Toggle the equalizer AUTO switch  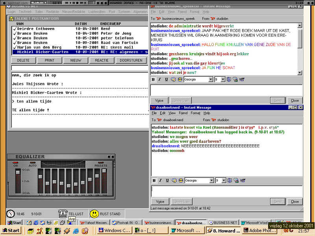32,162
